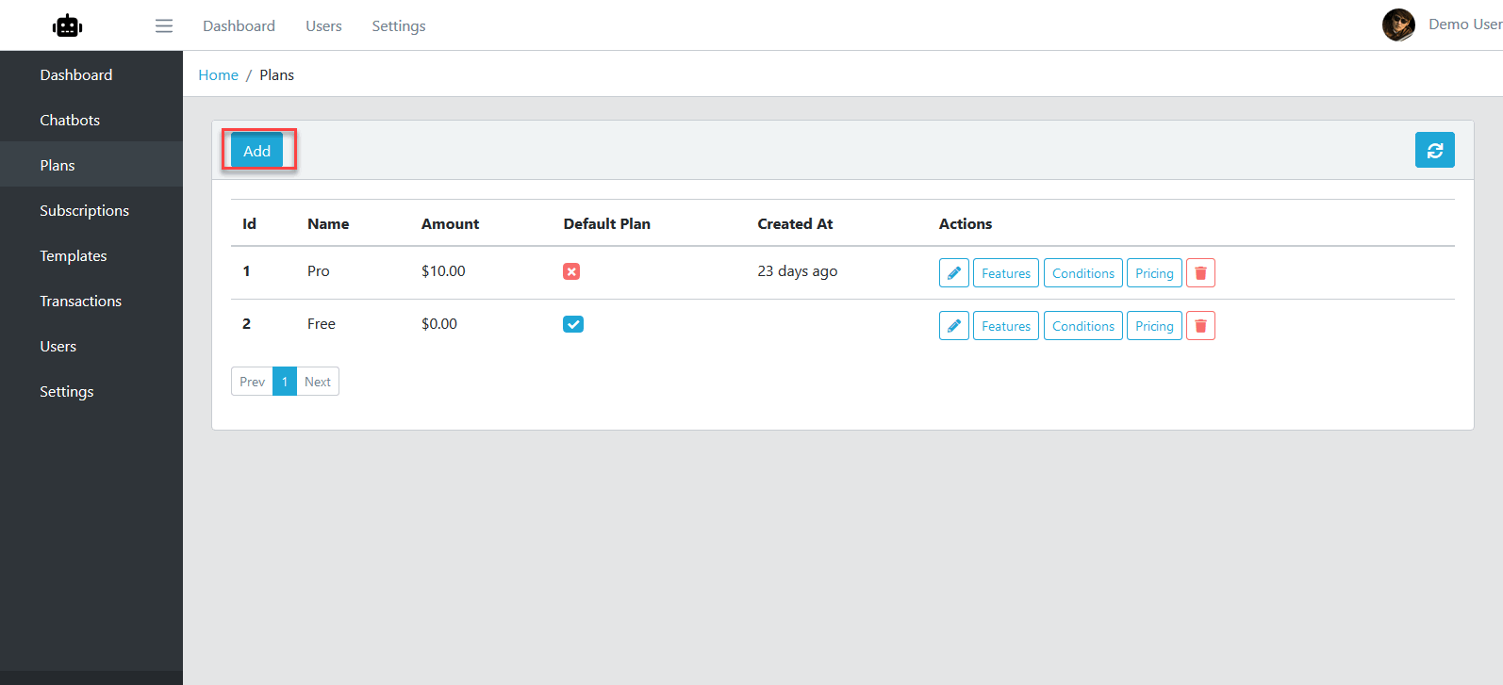Click the Plans breadcrumb text

277,74
